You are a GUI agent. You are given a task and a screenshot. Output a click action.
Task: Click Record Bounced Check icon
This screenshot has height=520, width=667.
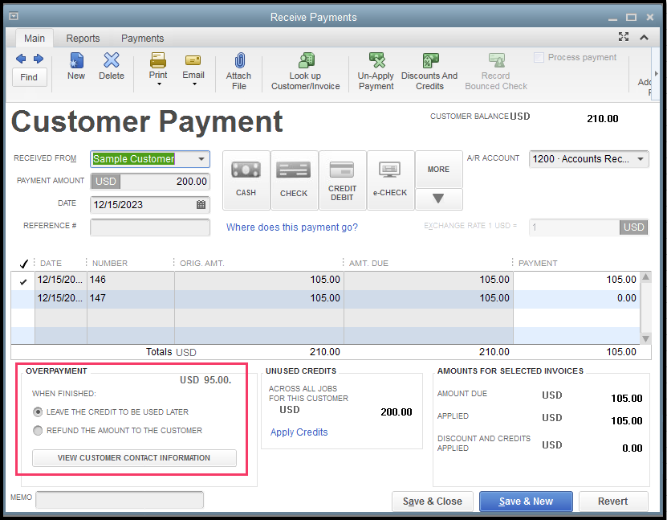pyautogui.click(x=496, y=60)
